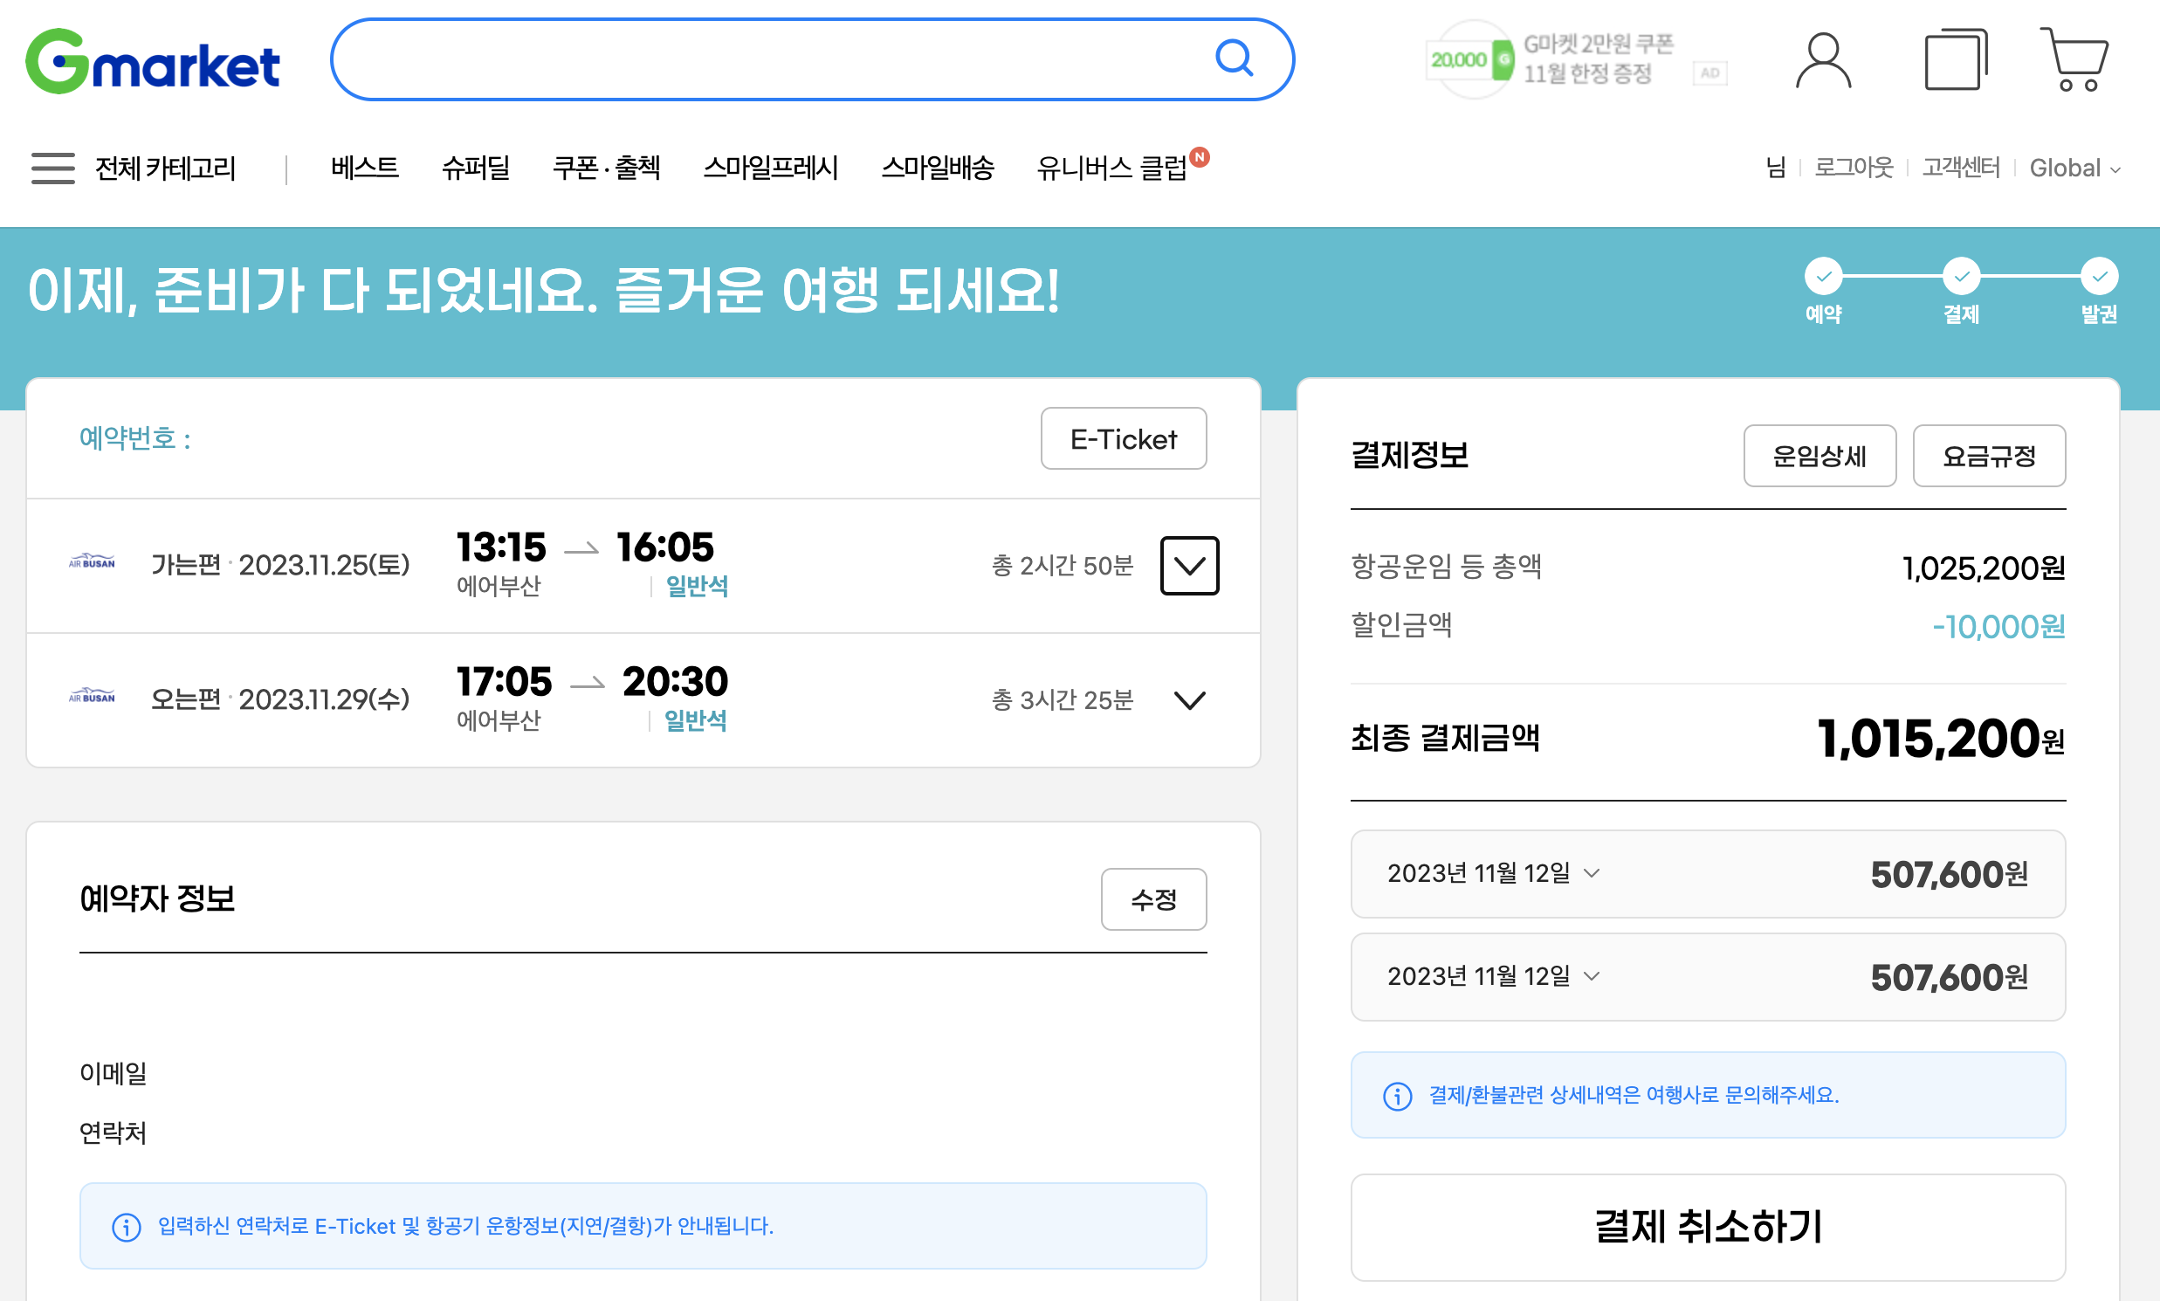
Task: Expand the 가는편 departure flight details
Action: pos(1190,566)
